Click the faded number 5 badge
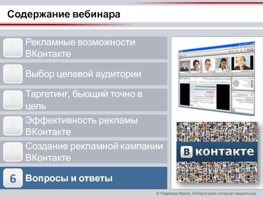 pos(13,152)
